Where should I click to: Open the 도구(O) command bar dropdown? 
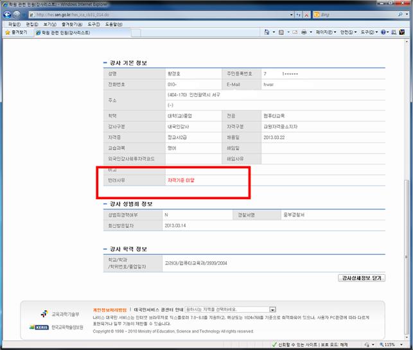370,31
